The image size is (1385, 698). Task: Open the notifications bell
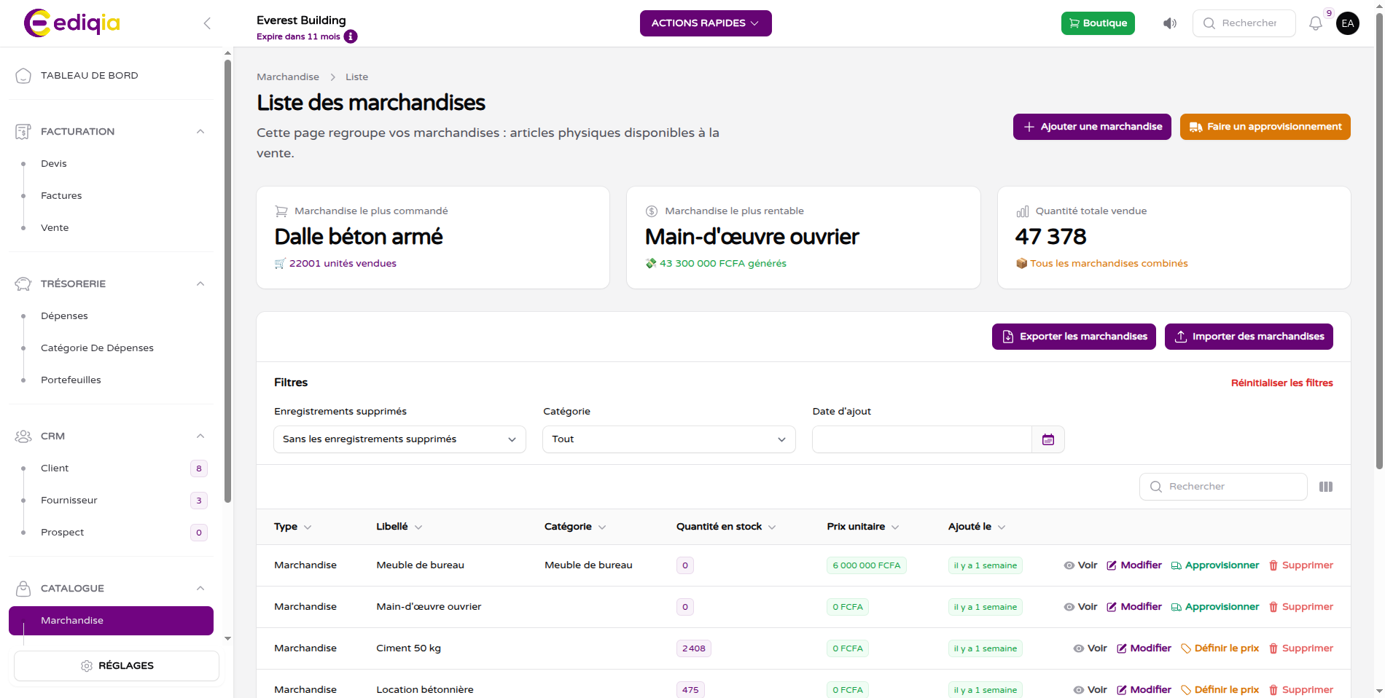coord(1316,23)
